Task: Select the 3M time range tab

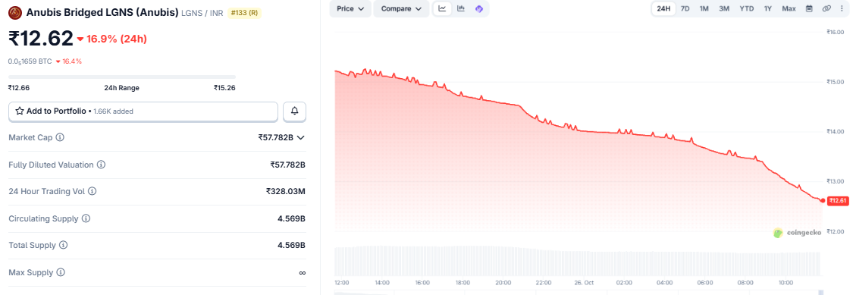Action: point(724,8)
